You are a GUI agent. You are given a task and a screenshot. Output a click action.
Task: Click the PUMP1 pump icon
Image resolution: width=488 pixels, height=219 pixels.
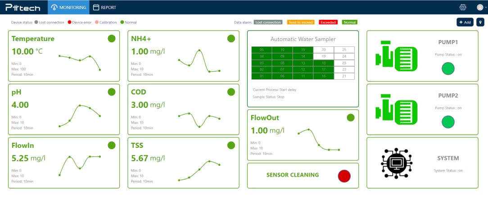point(396,56)
